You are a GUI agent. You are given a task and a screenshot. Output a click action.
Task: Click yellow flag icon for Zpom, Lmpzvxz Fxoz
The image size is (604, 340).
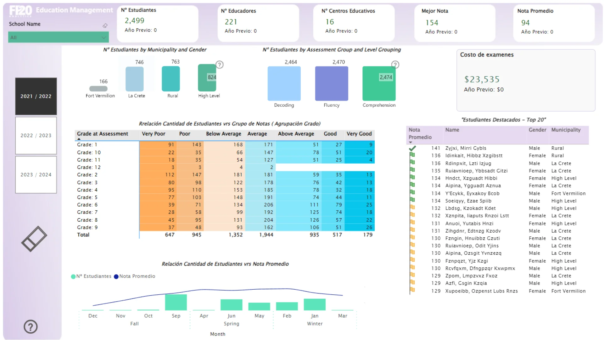coord(412,275)
